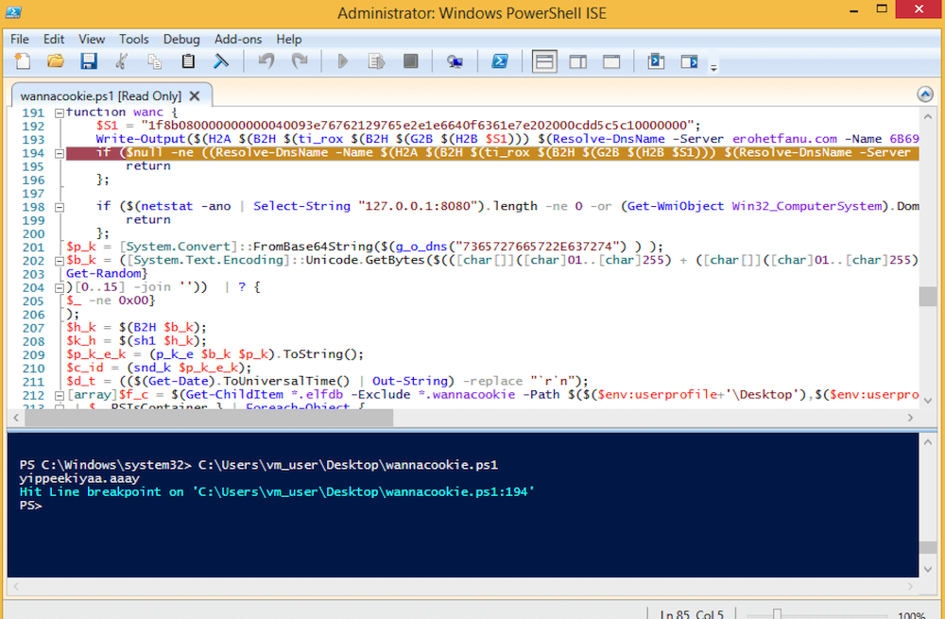The width and height of the screenshot is (945, 619).
Task: Save the script with the floppy disk icon
Action: point(89,60)
